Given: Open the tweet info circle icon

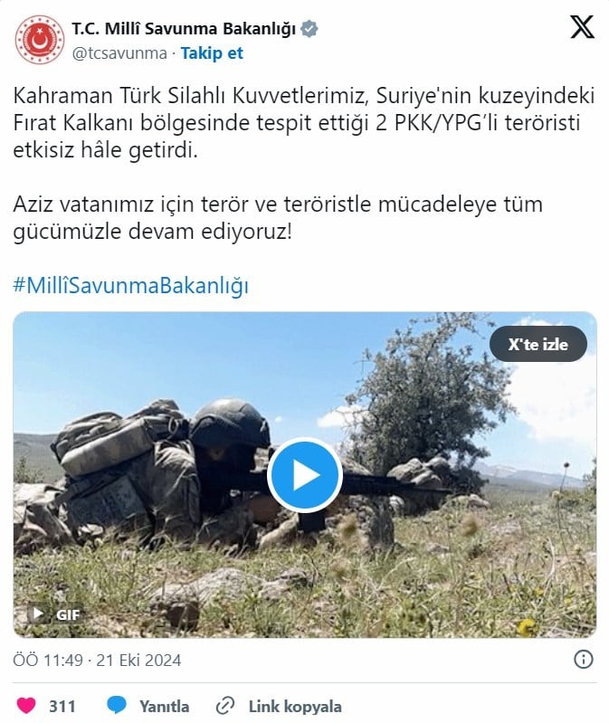Looking at the screenshot, I should [x=583, y=660].
